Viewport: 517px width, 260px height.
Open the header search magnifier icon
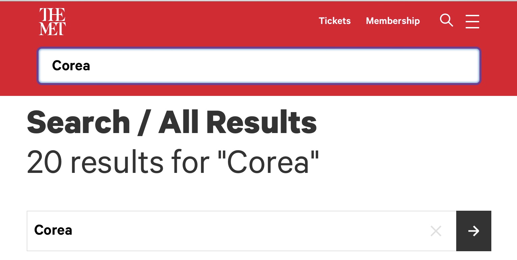pos(446,21)
